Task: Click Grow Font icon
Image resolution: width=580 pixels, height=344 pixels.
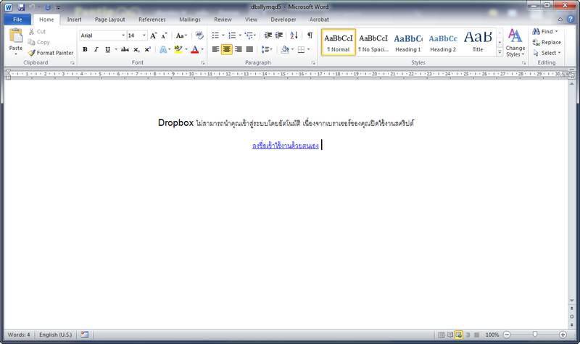Action: [x=153, y=35]
